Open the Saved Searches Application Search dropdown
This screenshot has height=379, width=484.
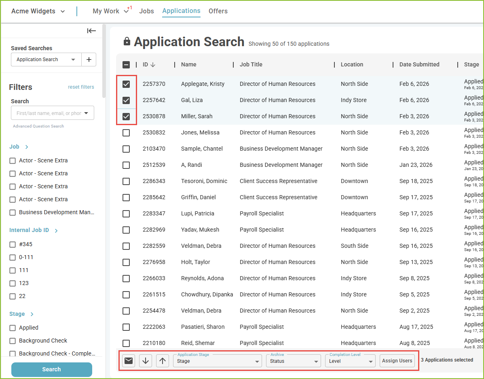[46, 60]
